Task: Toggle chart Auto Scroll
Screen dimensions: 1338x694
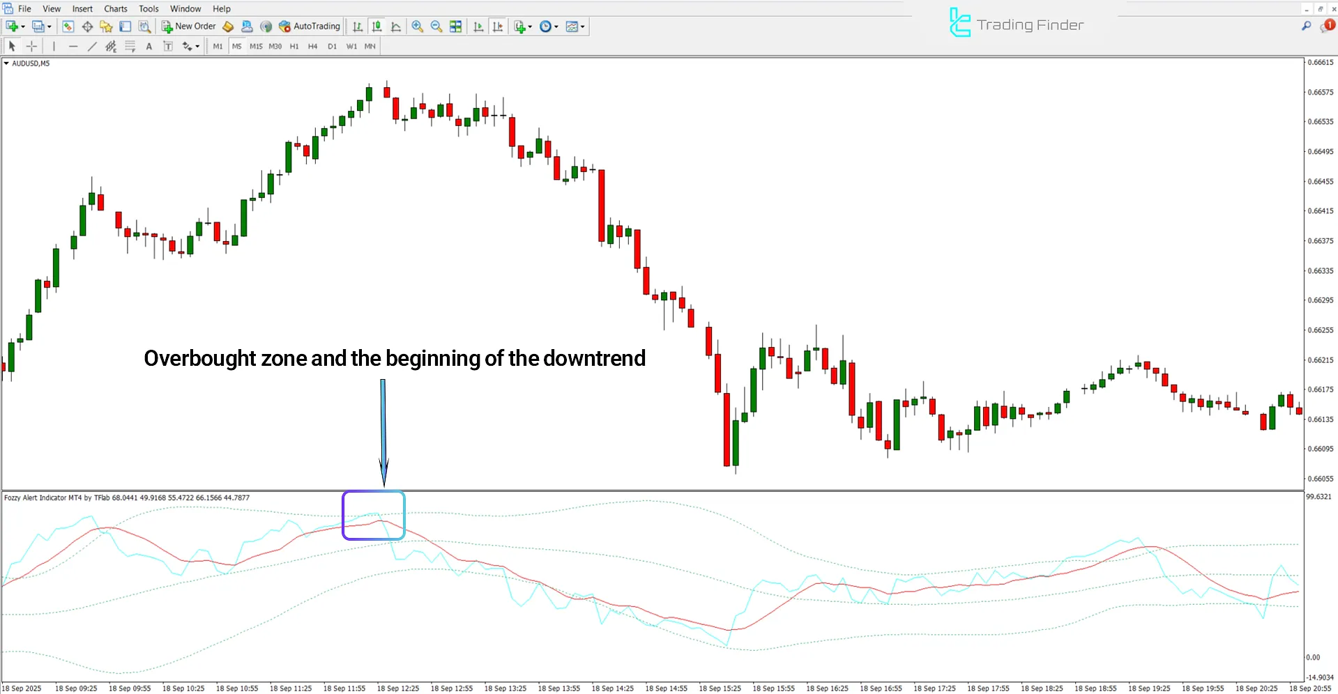Action: point(478,26)
